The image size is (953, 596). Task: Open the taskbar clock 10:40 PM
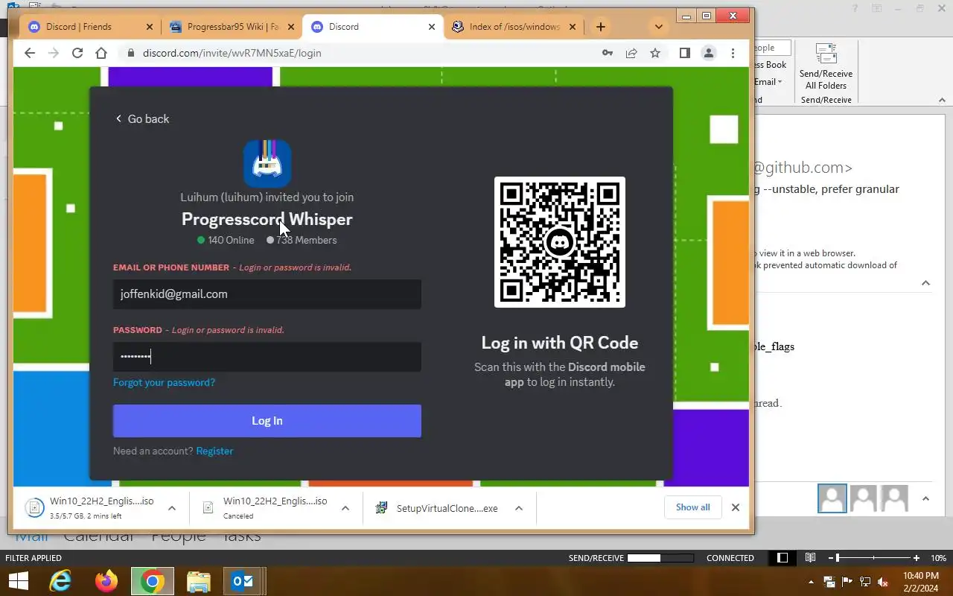920,582
